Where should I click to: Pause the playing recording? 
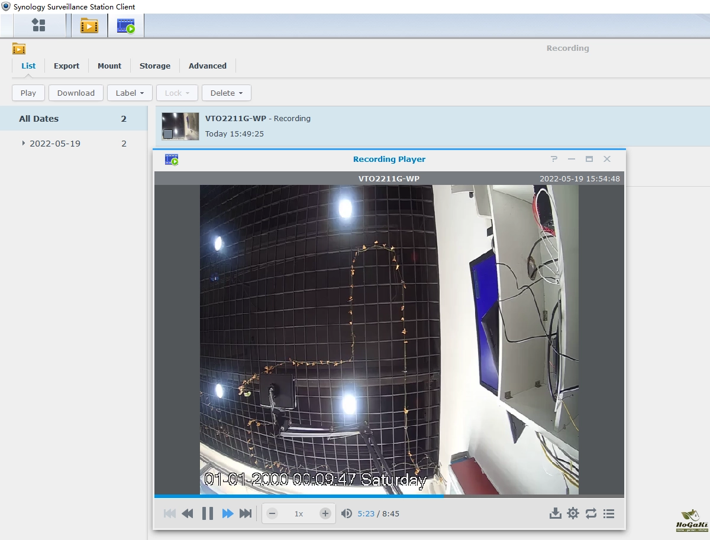[x=207, y=513]
